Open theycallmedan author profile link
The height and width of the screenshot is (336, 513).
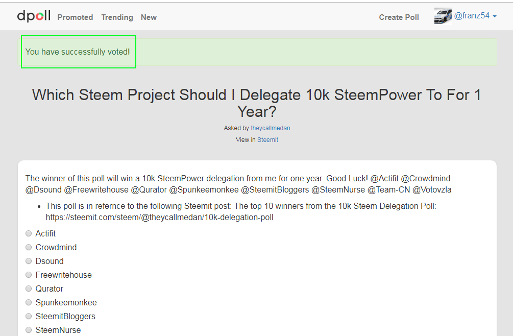[270, 128]
